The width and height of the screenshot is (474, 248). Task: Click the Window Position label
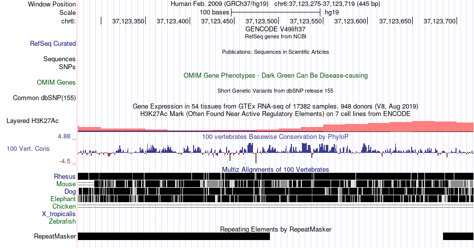click(52, 4)
